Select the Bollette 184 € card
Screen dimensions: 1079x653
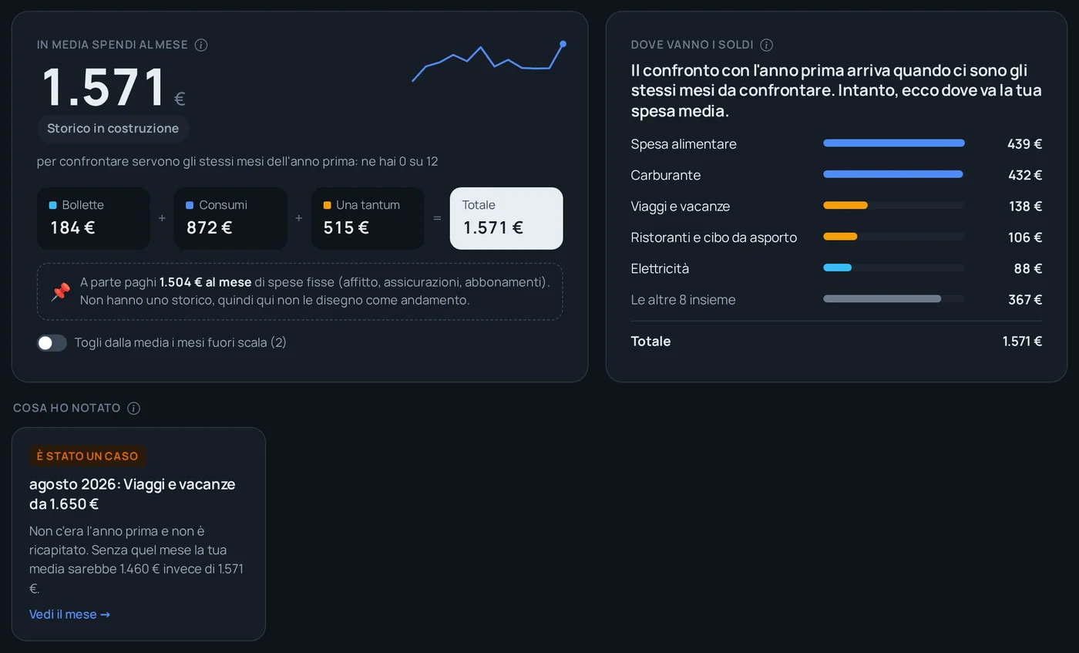(93, 218)
